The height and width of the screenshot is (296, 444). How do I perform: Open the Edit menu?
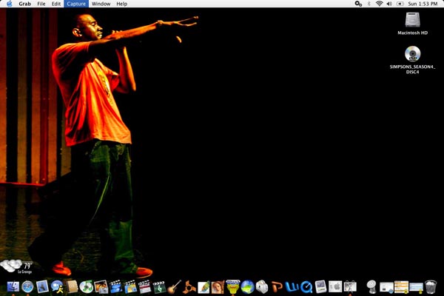(x=55, y=4)
